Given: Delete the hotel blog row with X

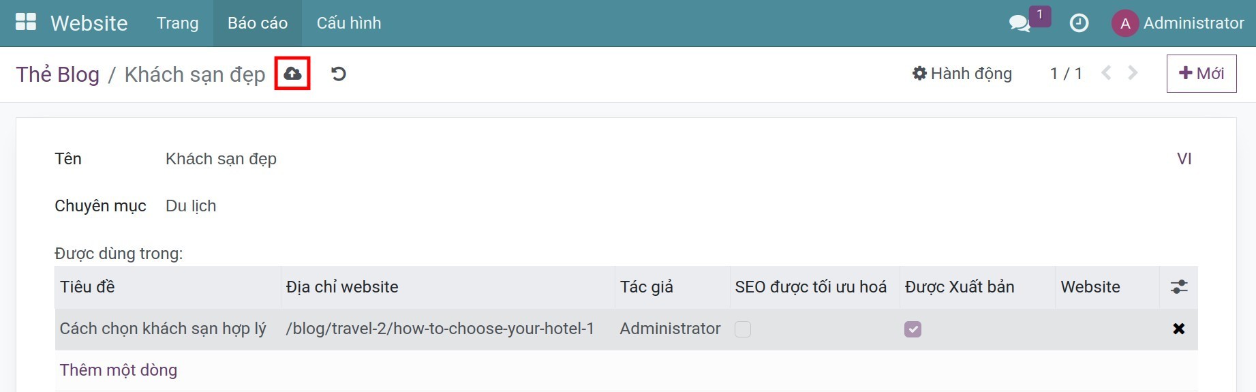Looking at the screenshot, I should (1178, 329).
